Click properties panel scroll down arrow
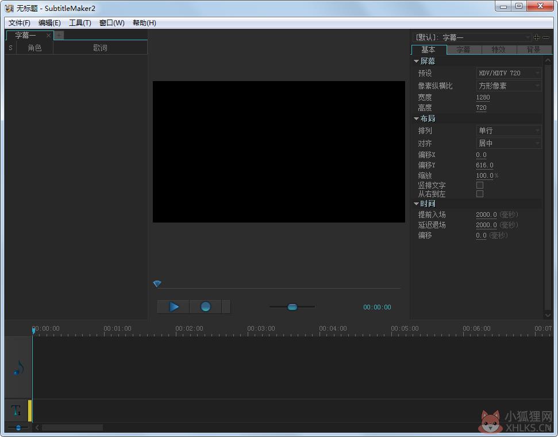This screenshot has width=558, height=437. 548,315
